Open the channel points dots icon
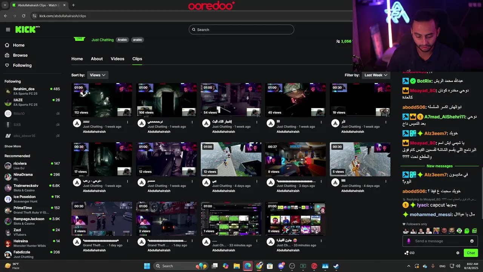The width and height of the screenshot is (483, 272). (x=407, y=253)
